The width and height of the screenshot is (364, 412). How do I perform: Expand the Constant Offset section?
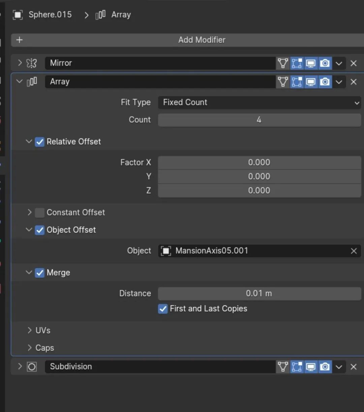(29, 212)
